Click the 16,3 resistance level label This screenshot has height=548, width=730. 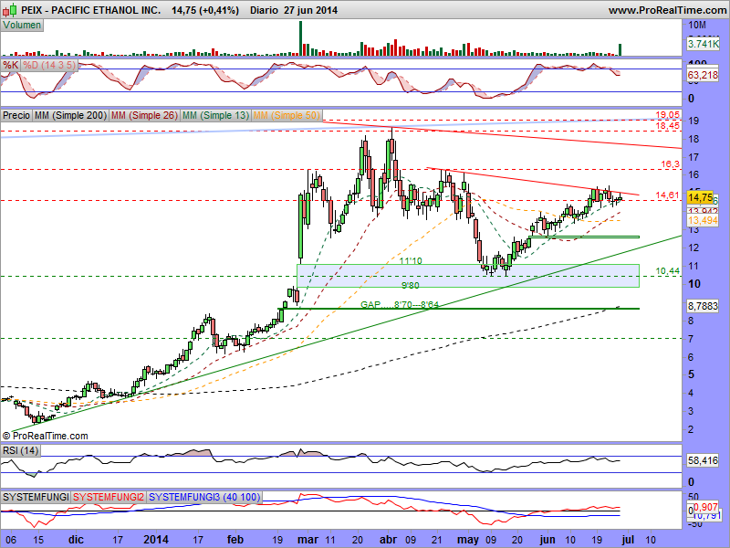[x=671, y=164]
